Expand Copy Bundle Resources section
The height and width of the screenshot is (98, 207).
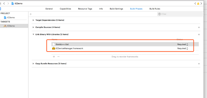[x=33, y=64]
